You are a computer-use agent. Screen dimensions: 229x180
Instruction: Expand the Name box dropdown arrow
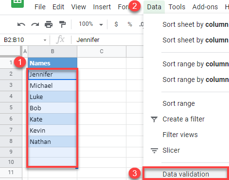[45, 40]
